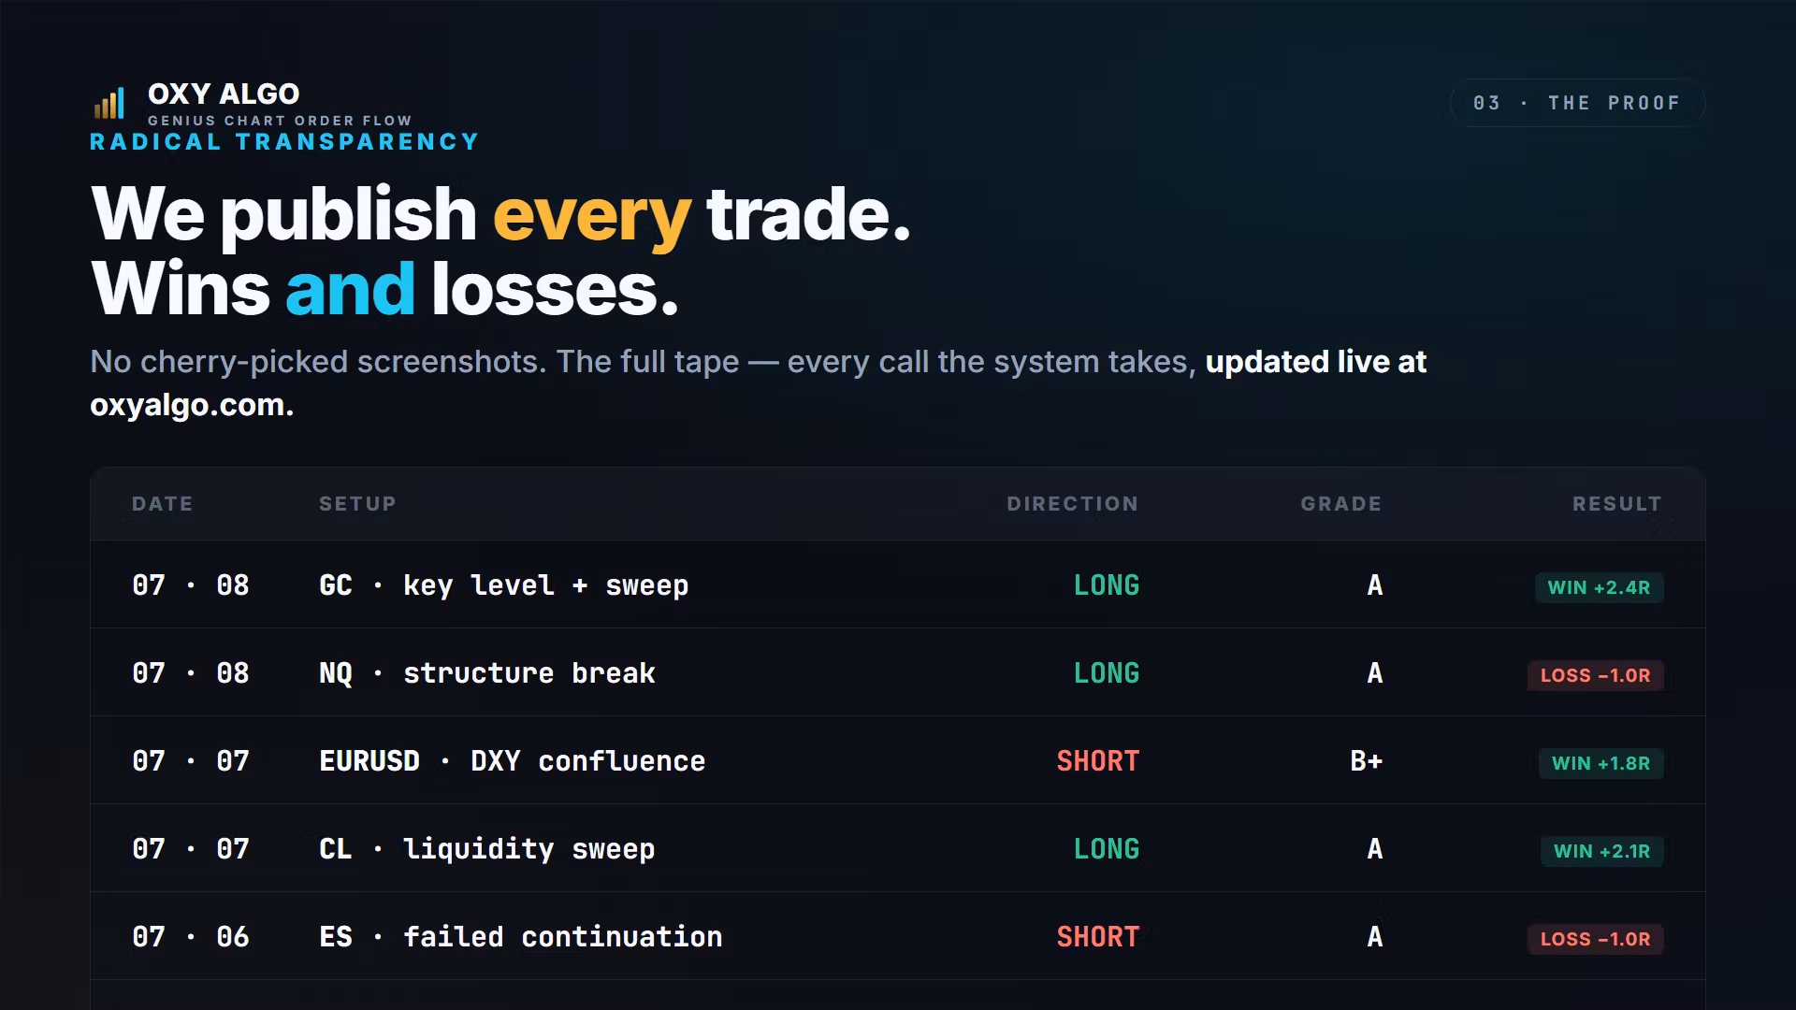1796x1010 pixels.
Task: Sort by the GRADE column header
Action: click(1341, 504)
